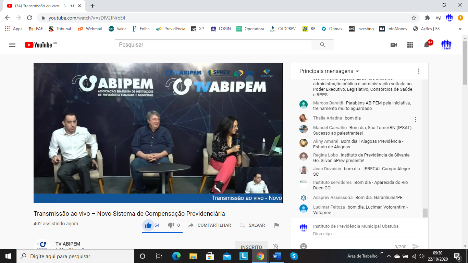Open the Apps bookmarks shortcut

tap(14, 29)
